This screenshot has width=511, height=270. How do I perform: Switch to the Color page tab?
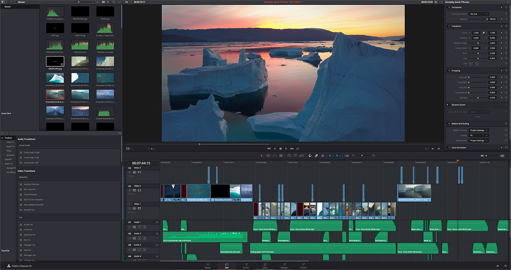point(265,266)
